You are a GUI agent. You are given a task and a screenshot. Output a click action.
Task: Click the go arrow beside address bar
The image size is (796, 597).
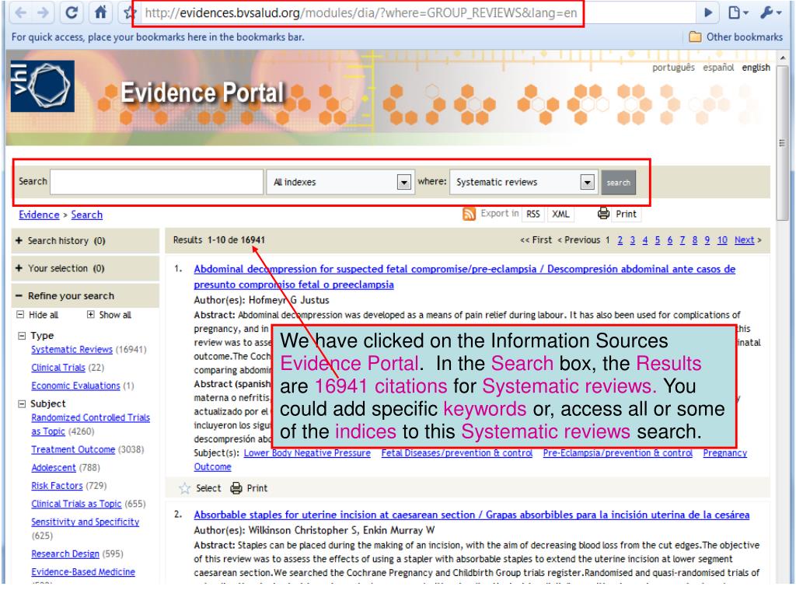(x=708, y=12)
